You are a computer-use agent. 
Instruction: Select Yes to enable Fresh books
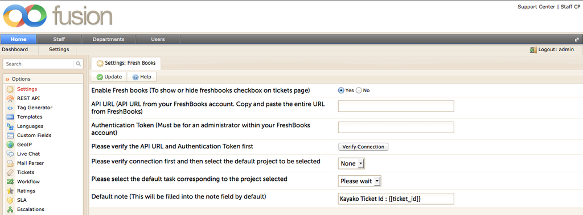coord(341,90)
